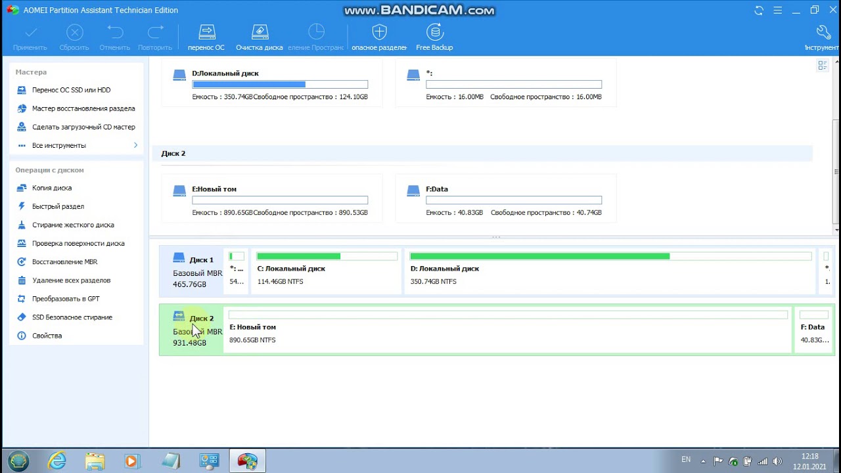Open the volume speaker tray icon

click(778, 461)
